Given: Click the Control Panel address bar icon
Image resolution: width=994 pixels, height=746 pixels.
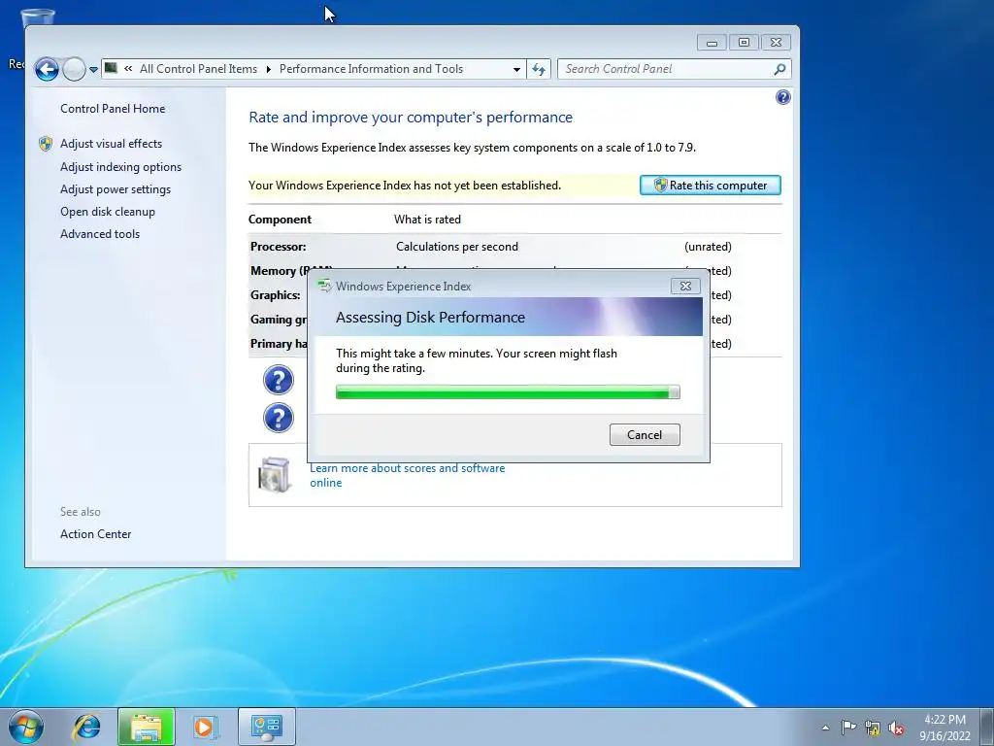Looking at the screenshot, I should [x=111, y=68].
